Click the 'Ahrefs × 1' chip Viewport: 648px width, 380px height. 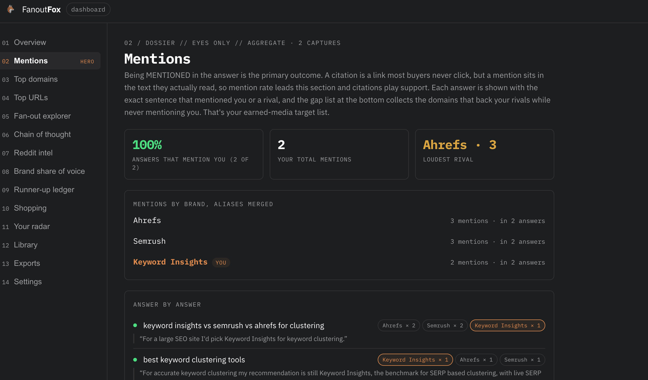click(x=476, y=360)
